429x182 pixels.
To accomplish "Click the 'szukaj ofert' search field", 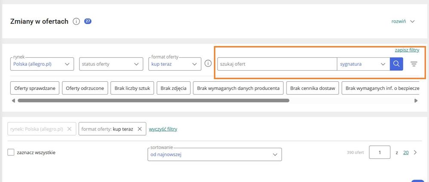I will [x=277, y=64].
